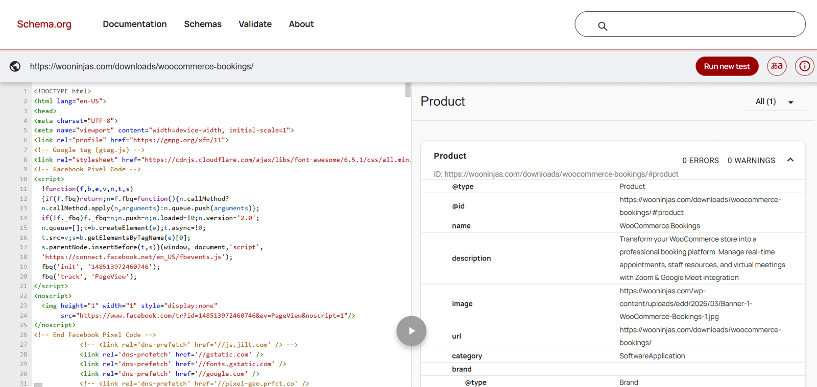The height and width of the screenshot is (387, 817).
Task: Click the horizontal scrollbar thumb under code
Action: (38, 385)
